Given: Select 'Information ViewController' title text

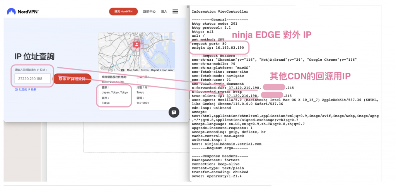Looking at the screenshot, I should point(220,12).
